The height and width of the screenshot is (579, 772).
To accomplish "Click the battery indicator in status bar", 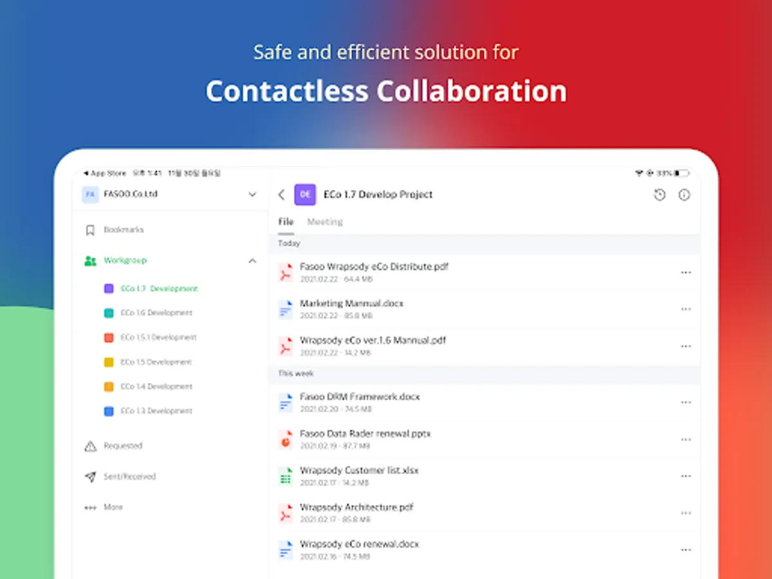I will tap(681, 173).
